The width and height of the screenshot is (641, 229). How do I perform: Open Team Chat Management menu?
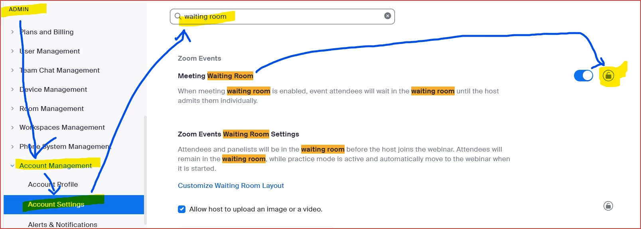(59, 70)
